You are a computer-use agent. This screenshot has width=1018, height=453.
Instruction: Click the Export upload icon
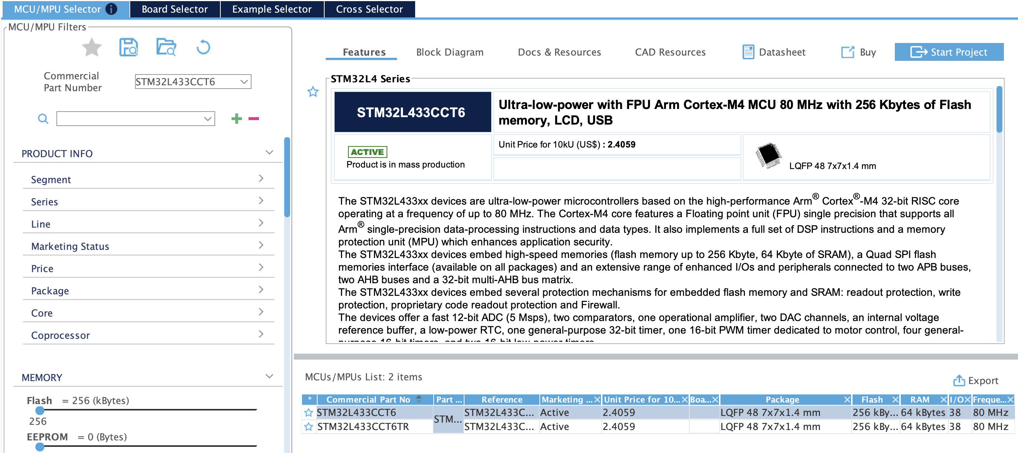[959, 380]
